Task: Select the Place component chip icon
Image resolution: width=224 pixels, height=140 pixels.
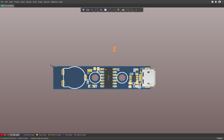Action: pos(105,10)
